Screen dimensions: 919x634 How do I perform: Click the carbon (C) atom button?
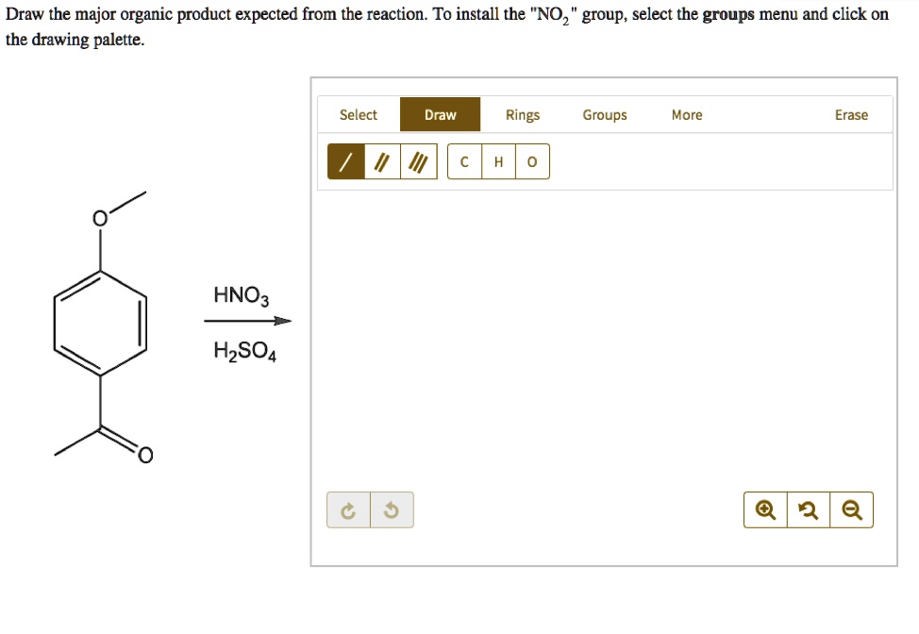[463, 161]
